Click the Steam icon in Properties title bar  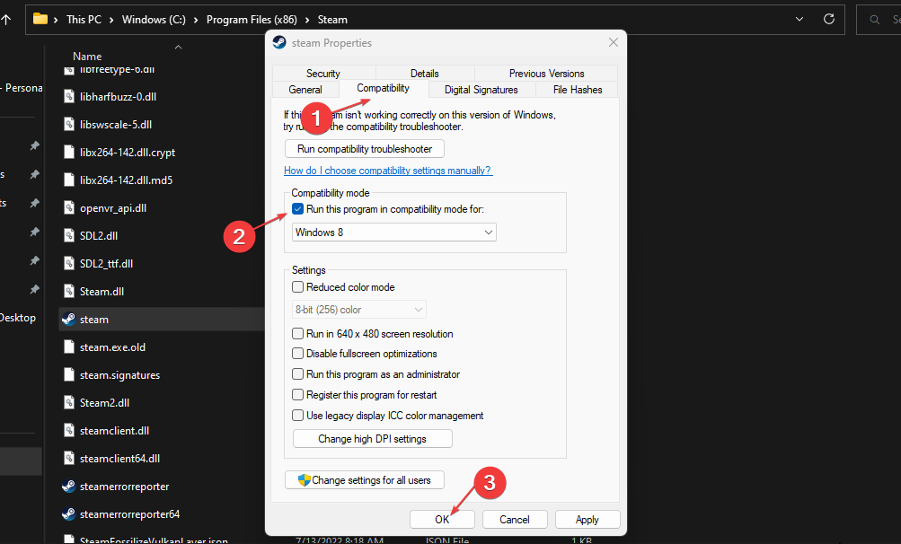[280, 42]
